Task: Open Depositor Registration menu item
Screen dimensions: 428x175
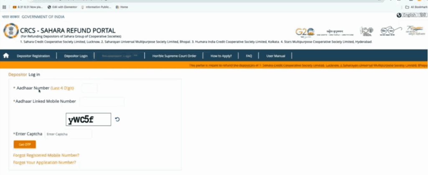Action: [33, 56]
